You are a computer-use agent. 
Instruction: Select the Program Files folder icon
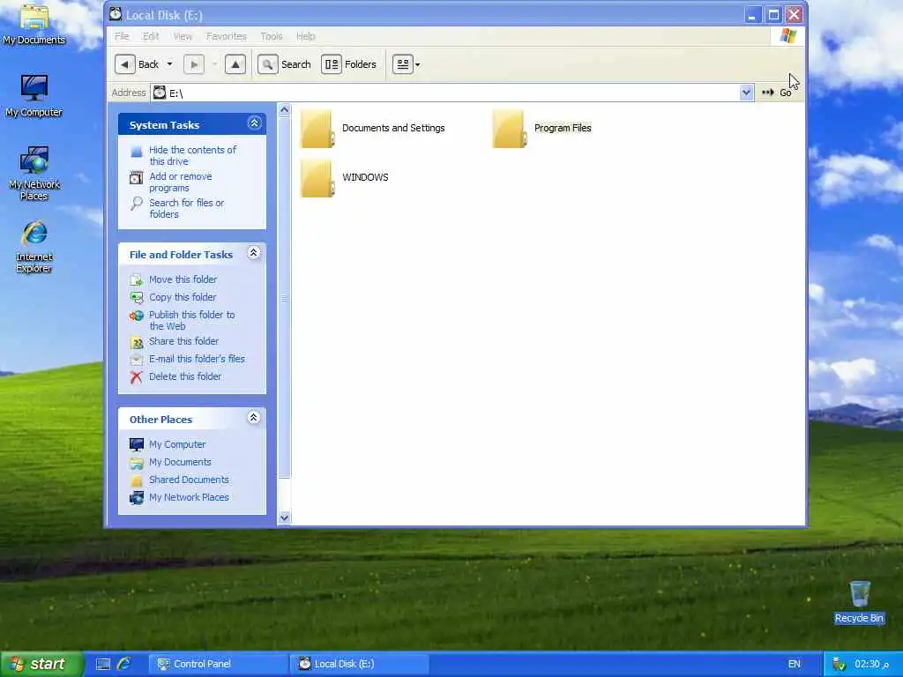509,129
